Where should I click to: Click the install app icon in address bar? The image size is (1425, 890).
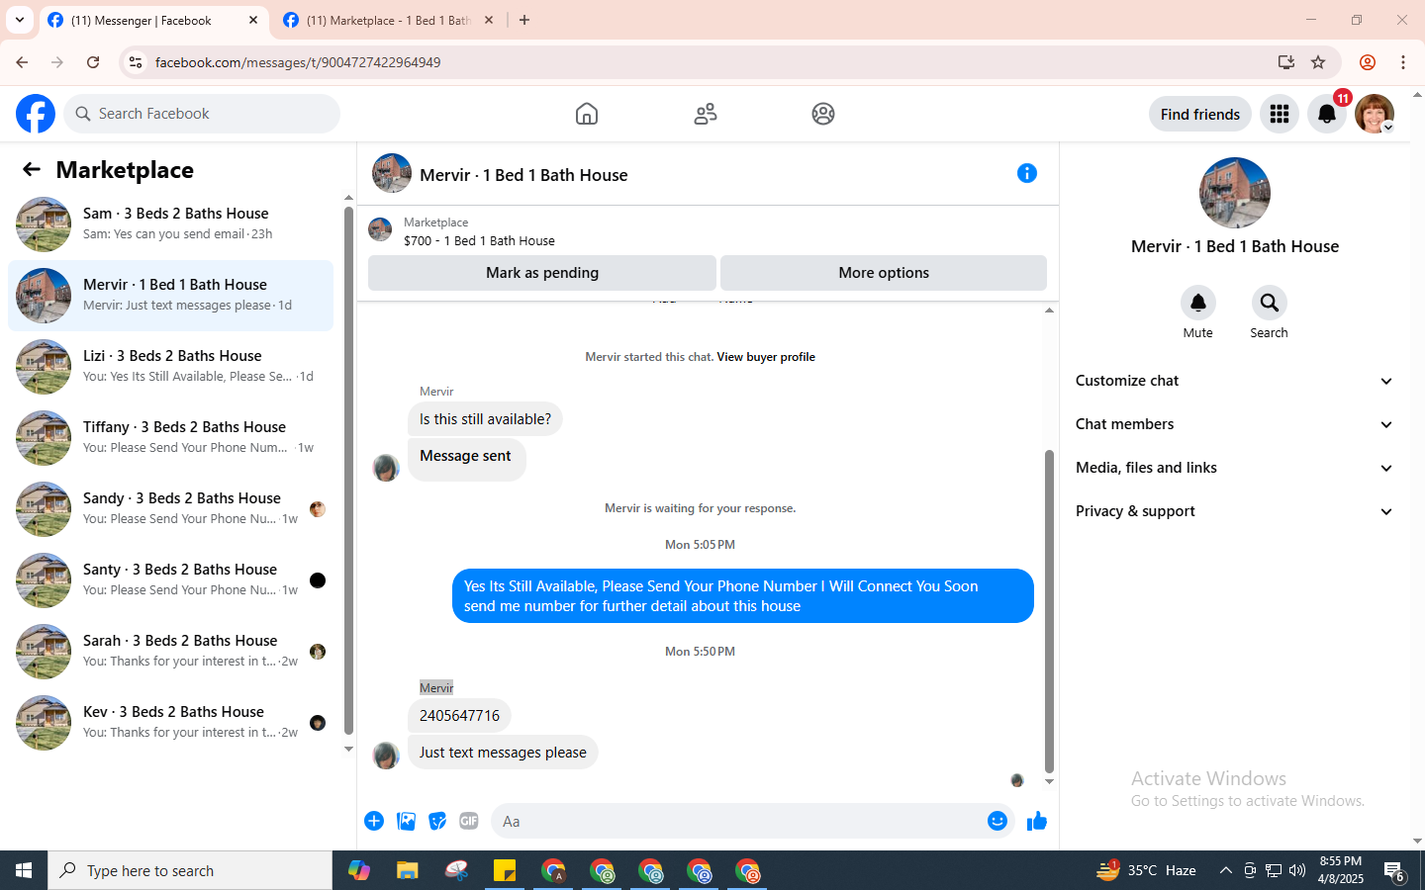point(1285,62)
